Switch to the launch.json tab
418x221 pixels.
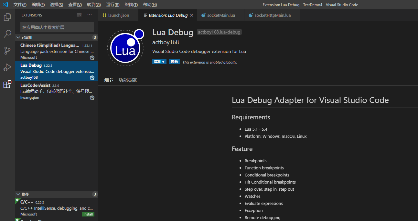pos(118,15)
